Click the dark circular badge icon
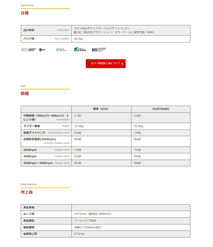Screen dimensions: 213x247 [x=42, y=49]
